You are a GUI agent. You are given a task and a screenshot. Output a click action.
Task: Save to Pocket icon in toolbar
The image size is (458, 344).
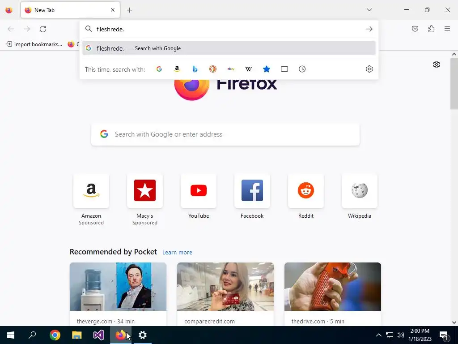point(415,29)
